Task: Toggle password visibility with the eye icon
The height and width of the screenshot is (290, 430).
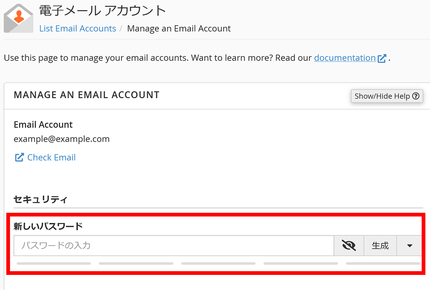Action: pos(349,246)
